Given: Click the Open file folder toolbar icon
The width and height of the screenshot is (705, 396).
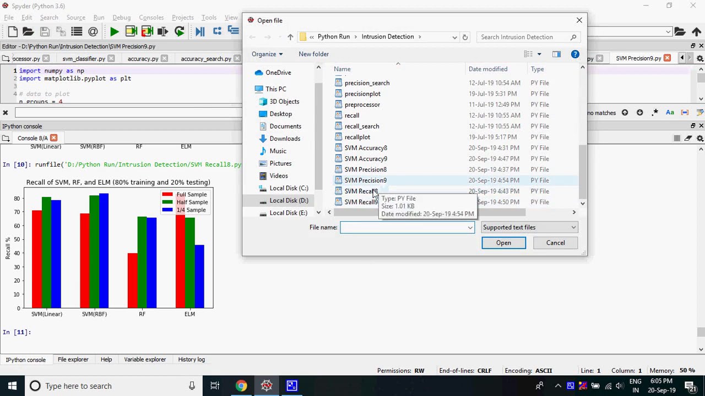Looking at the screenshot, I should (x=28, y=32).
